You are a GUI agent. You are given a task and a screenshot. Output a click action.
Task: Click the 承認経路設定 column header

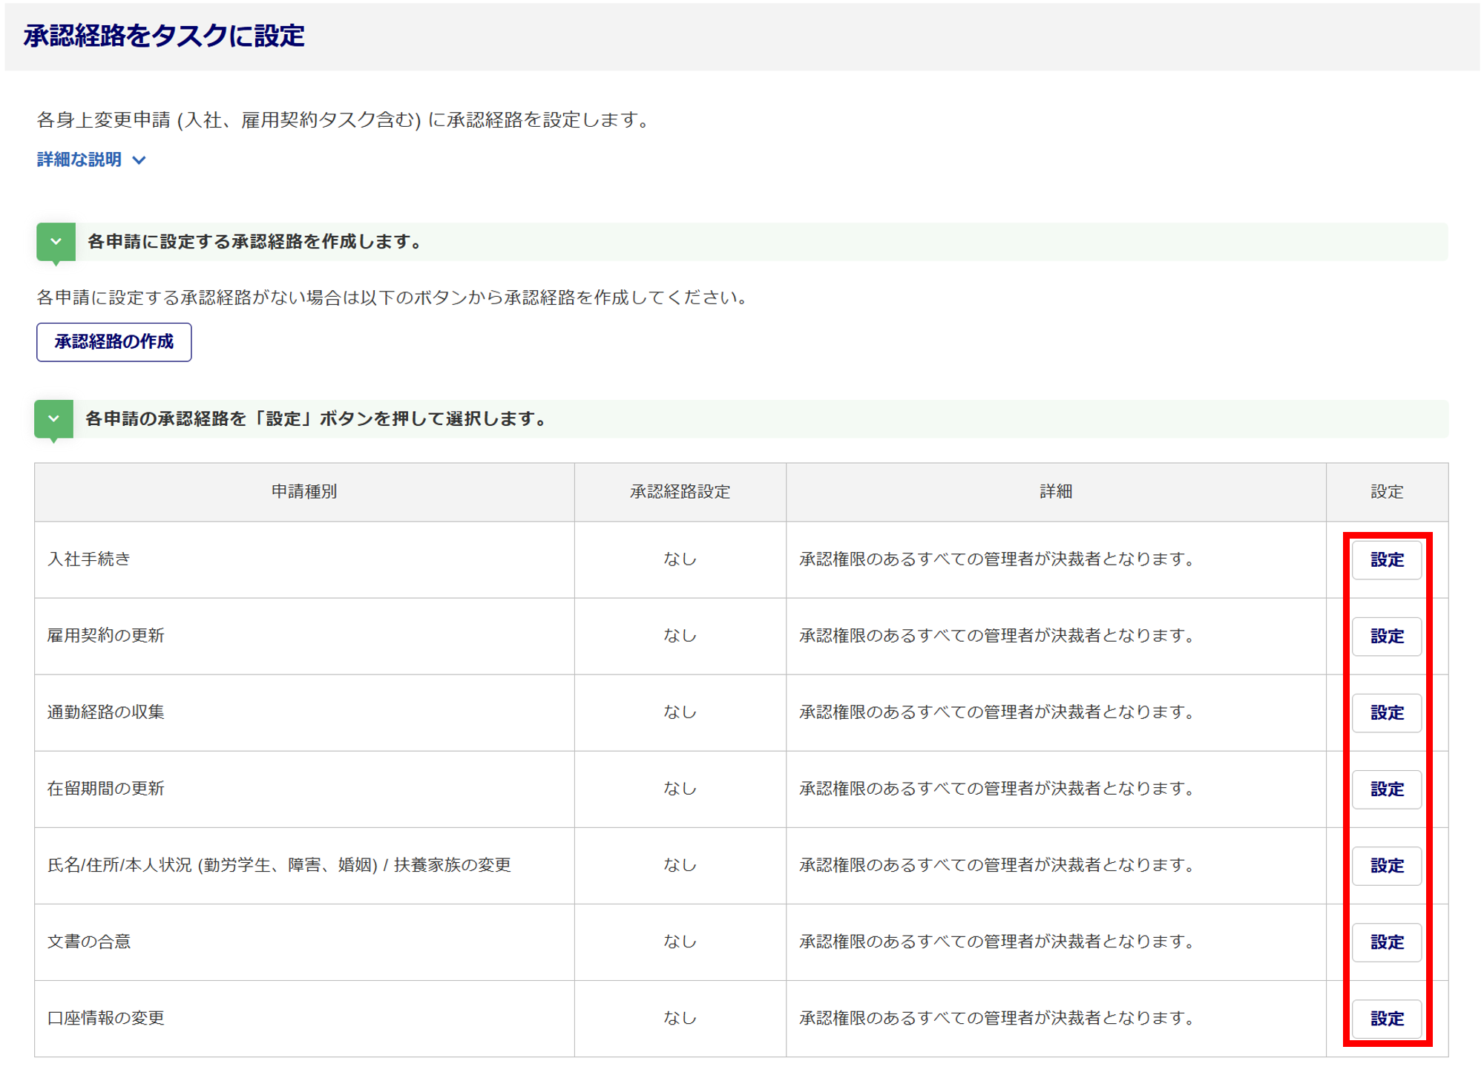click(x=680, y=492)
